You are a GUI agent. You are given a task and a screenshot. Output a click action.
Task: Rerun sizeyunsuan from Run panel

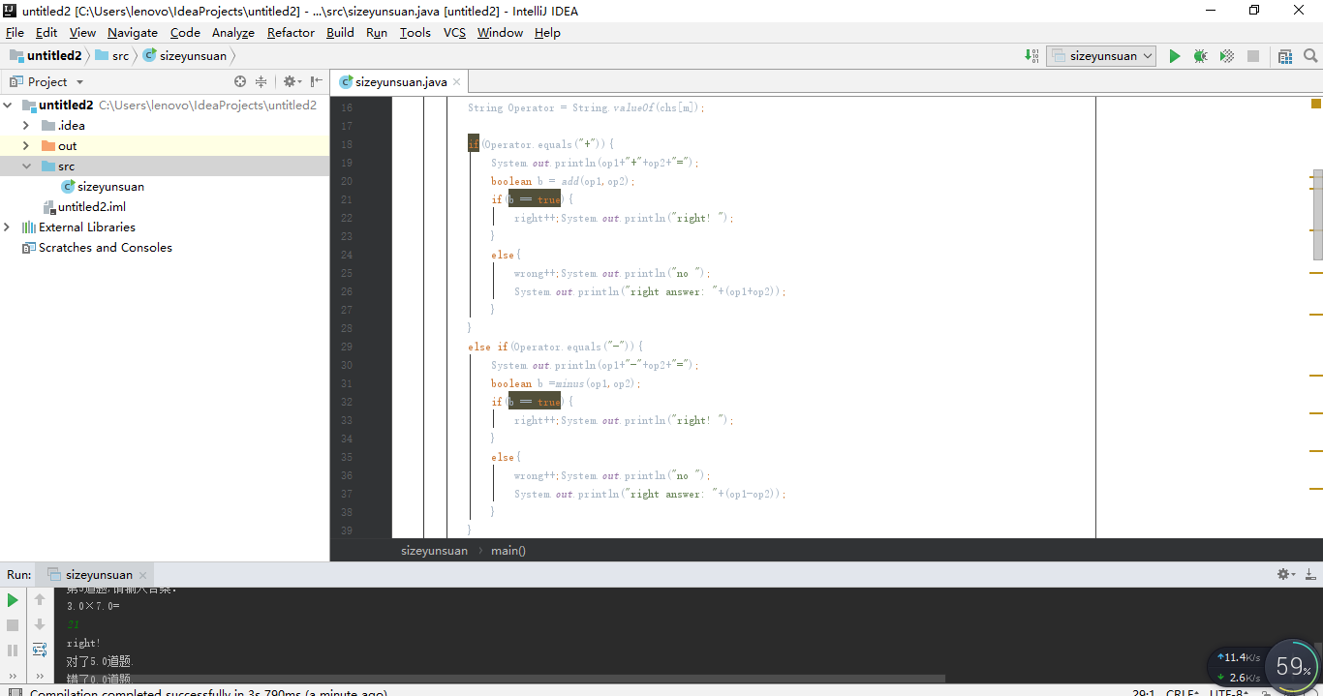coord(13,600)
